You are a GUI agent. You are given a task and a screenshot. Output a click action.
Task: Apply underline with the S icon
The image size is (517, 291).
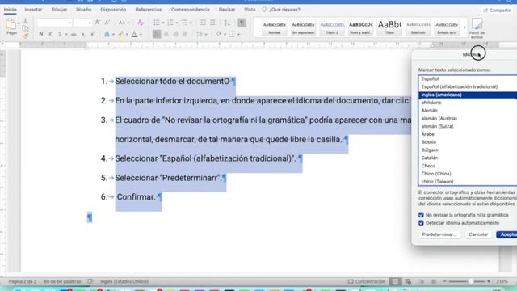[60, 34]
